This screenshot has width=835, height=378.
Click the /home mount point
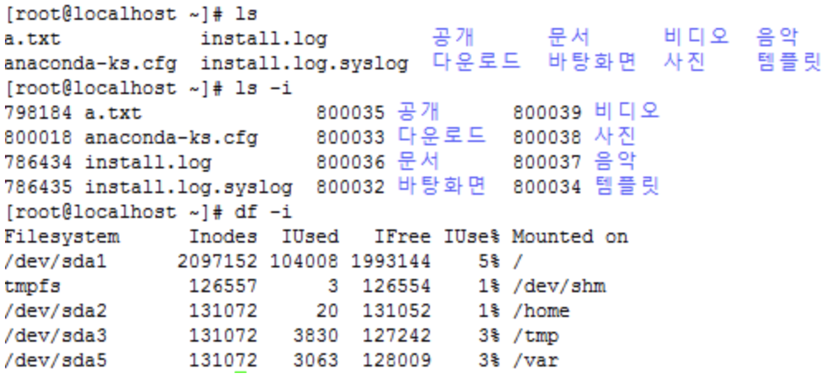click(542, 311)
